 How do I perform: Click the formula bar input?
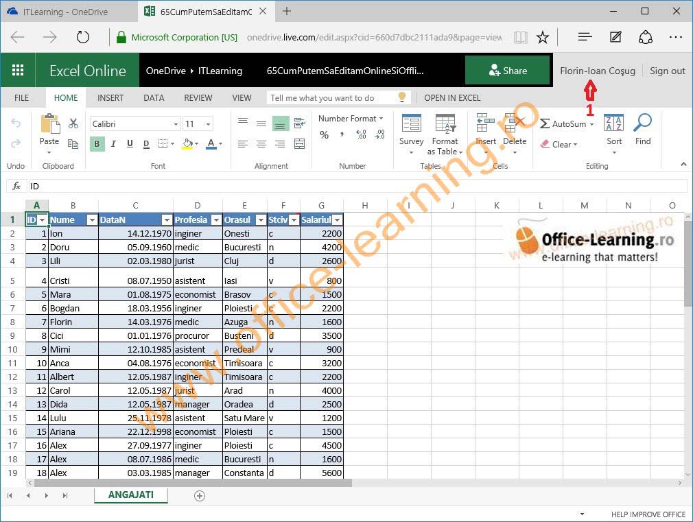pos(357,186)
